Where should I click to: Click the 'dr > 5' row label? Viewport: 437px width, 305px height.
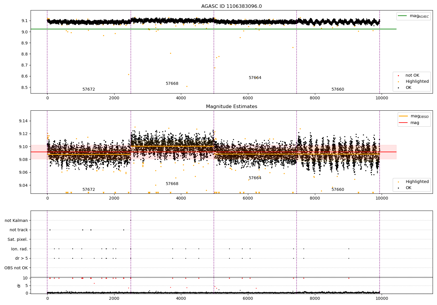(x=21, y=259)
